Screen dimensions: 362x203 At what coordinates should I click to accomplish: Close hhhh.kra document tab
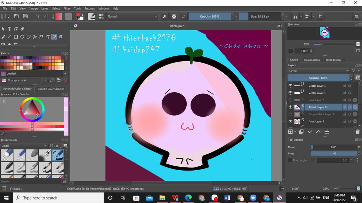tap(279, 26)
